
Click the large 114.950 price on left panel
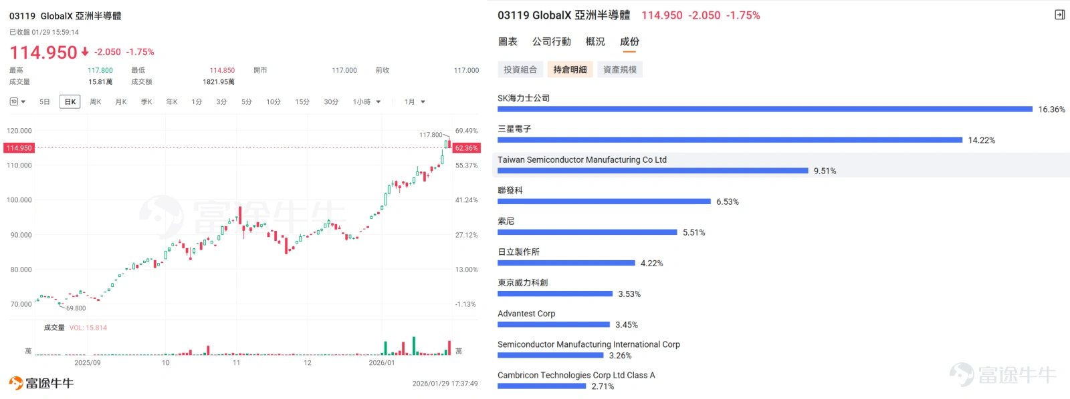click(43, 52)
